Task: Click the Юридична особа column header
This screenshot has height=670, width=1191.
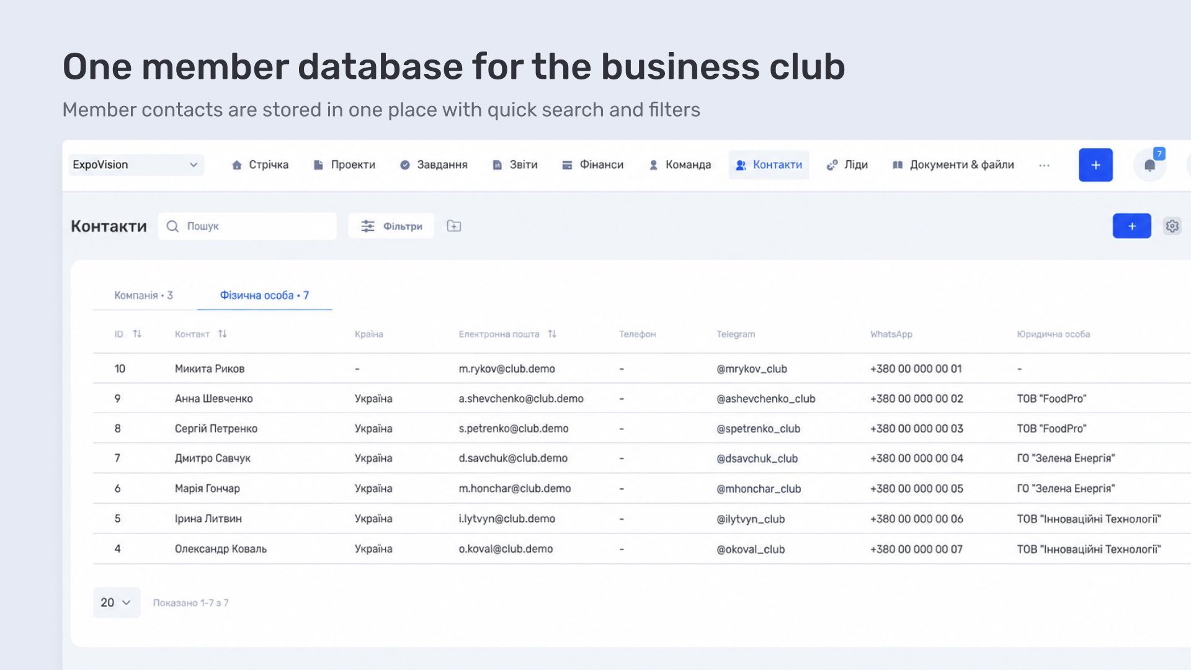Action: [1053, 334]
